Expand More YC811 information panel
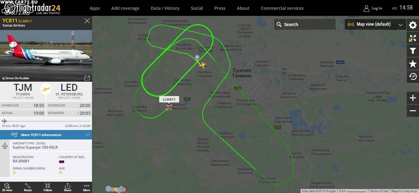The image size is (419, 193). [46, 135]
